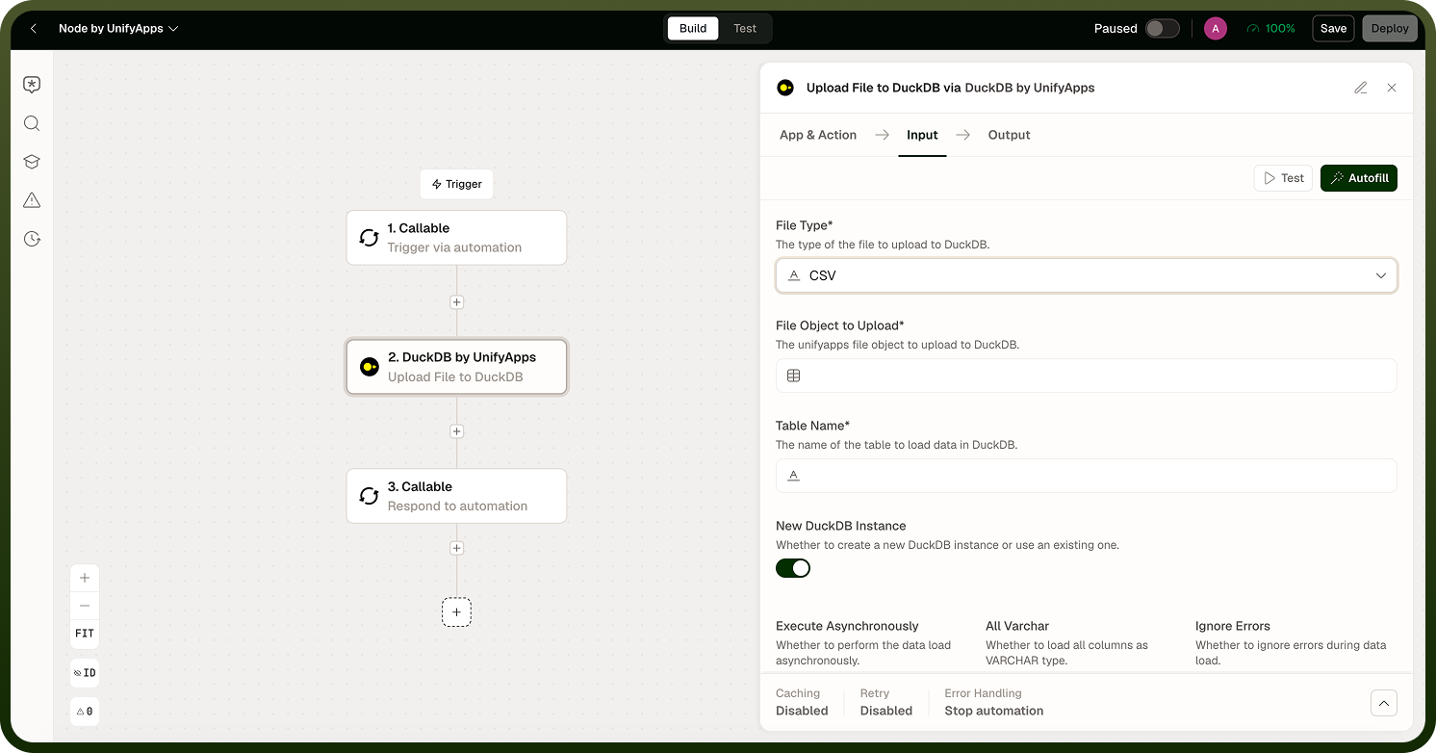
Task: Click the user avatar A
Action: pos(1216,29)
